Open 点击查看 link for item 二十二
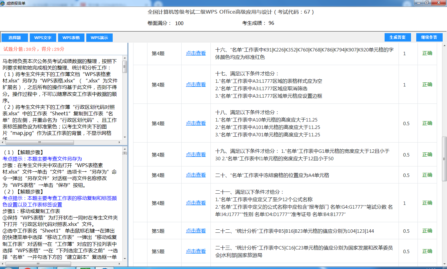The height and width of the screenshot is (269, 447). click(x=196, y=231)
